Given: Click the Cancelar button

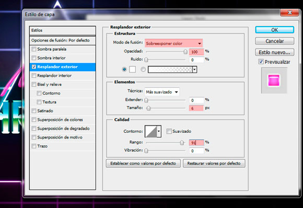Looking at the screenshot, I should point(274,41).
